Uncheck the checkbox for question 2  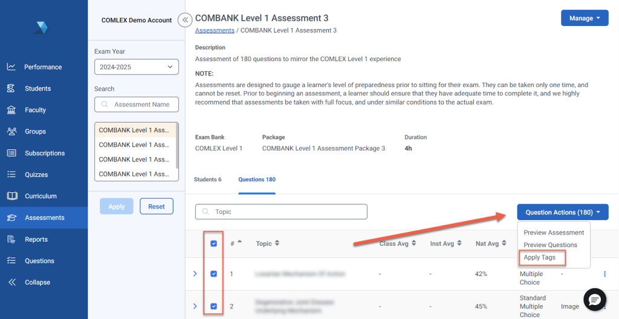pyautogui.click(x=213, y=306)
